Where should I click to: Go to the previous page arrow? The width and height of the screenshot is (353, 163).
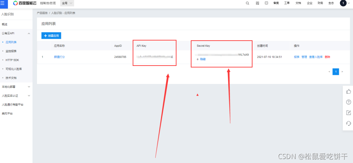tap(329, 72)
